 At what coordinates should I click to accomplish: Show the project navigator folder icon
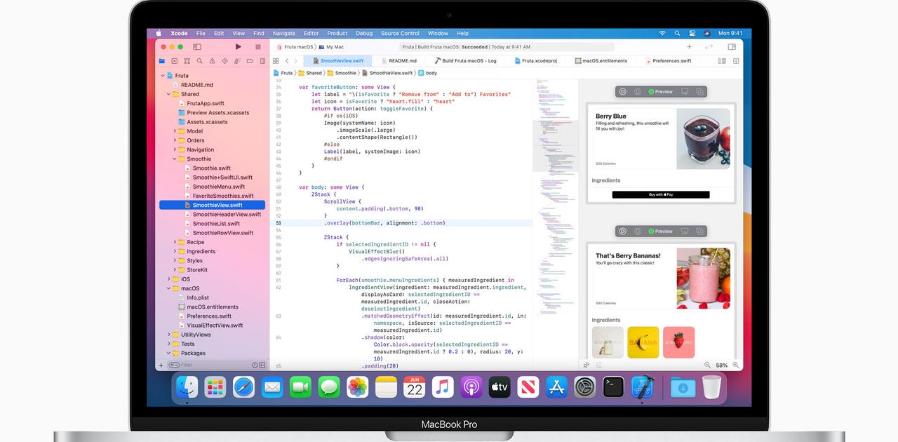click(x=162, y=61)
